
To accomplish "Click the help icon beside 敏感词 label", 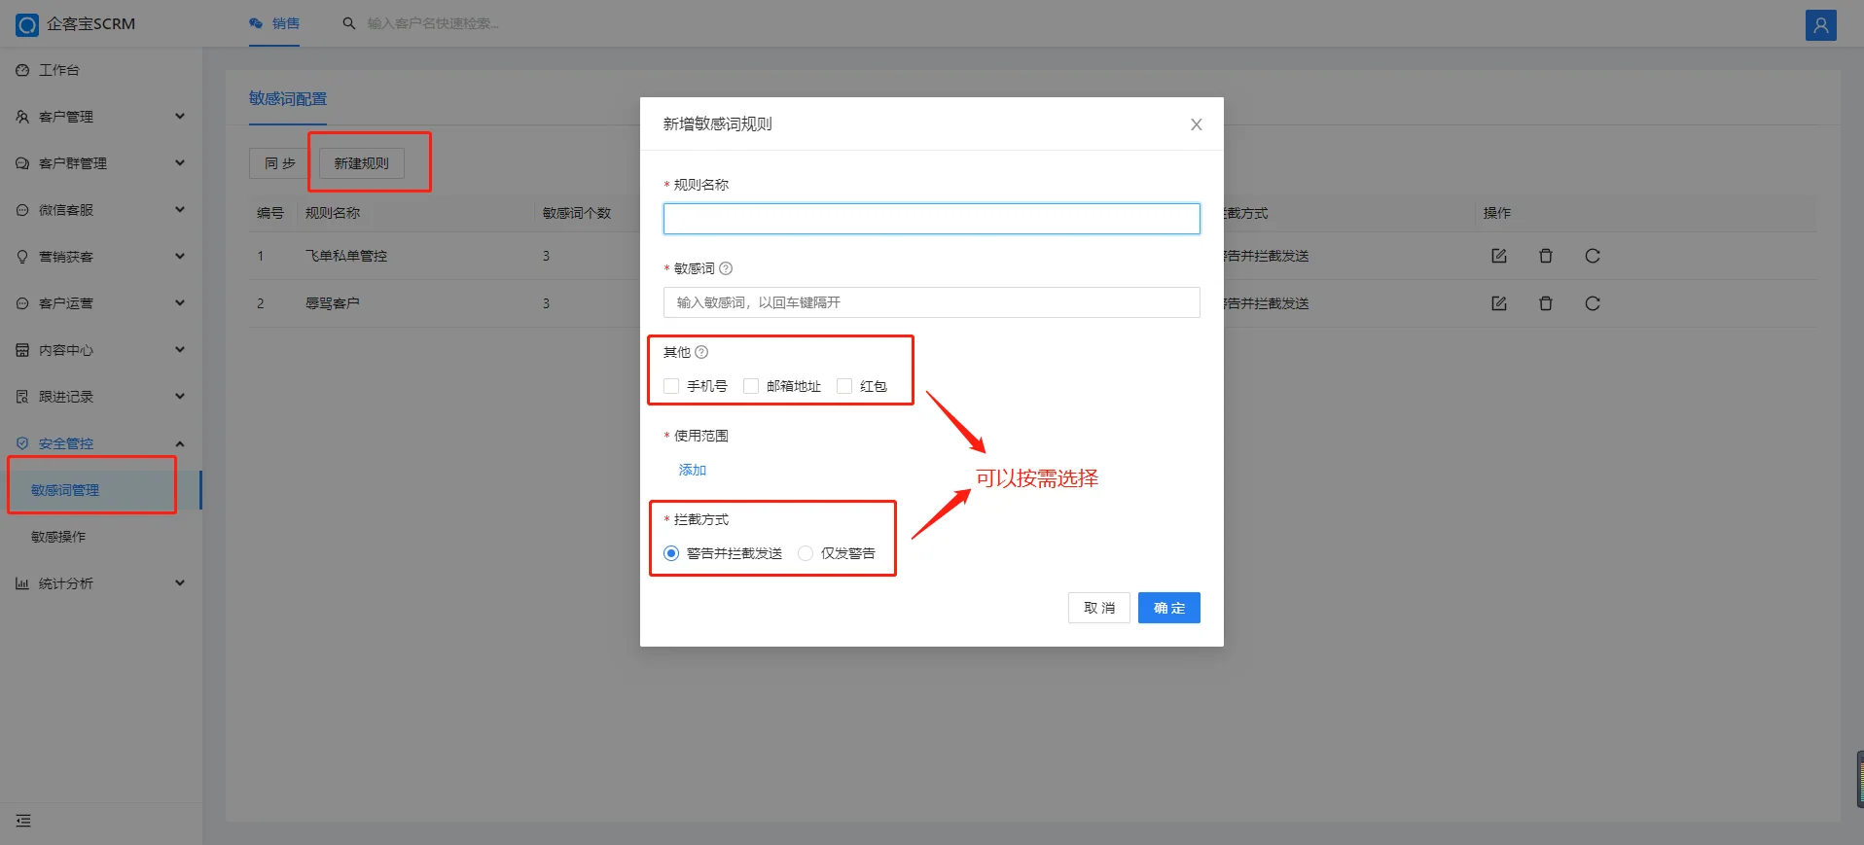I will pyautogui.click(x=726, y=268).
